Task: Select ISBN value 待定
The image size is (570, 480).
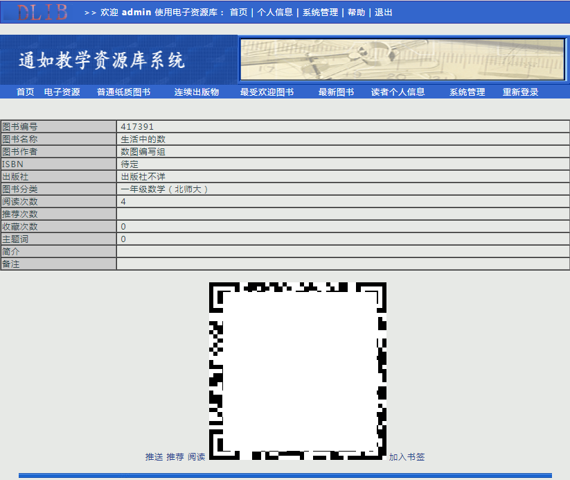Action: [x=130, y=164]
